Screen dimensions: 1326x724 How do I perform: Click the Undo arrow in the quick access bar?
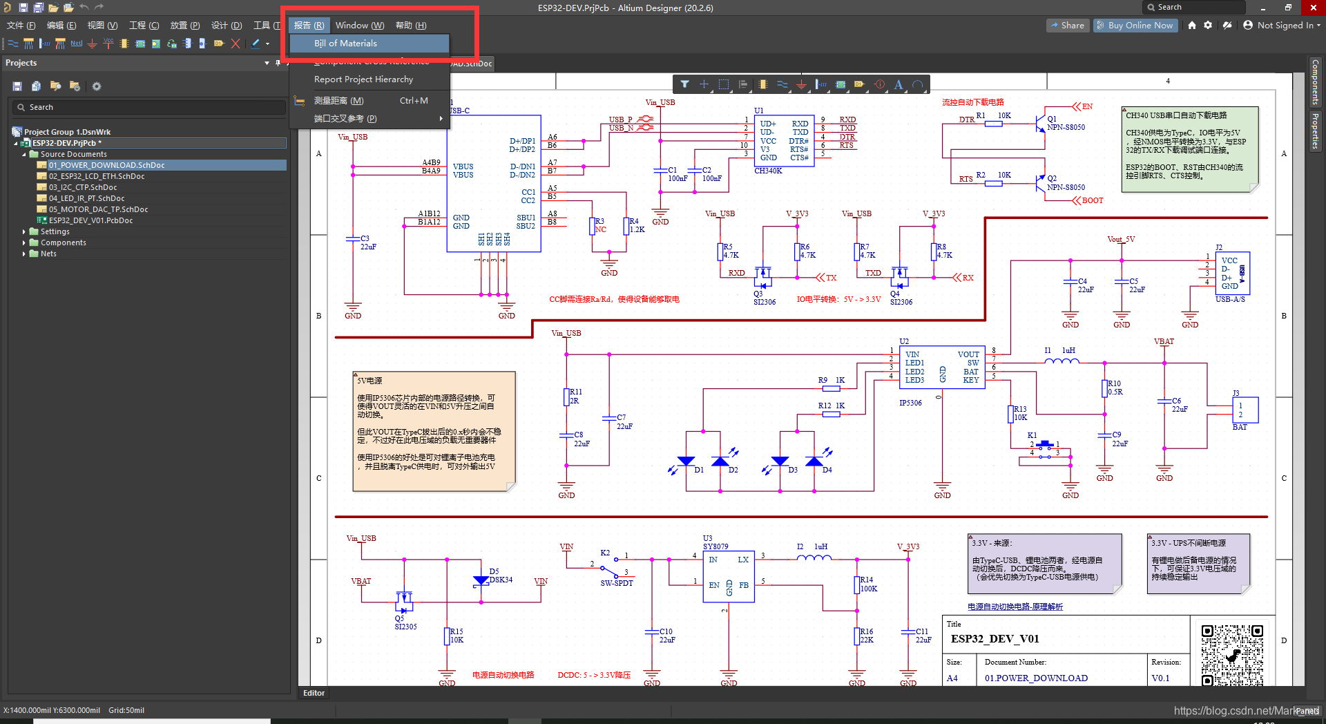(84, 8)
